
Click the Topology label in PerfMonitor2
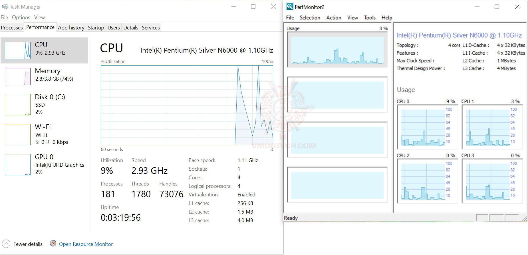[408, 45]
